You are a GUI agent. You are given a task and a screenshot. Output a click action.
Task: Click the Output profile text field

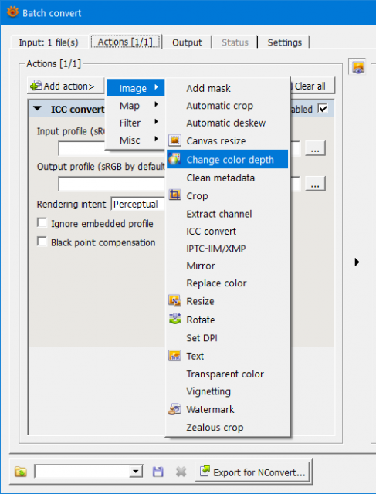click(x=112, y=184)
